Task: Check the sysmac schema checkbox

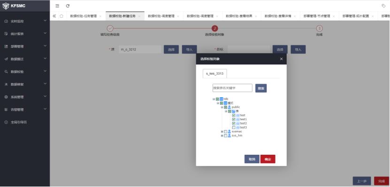Action: (x=226, y=131)
